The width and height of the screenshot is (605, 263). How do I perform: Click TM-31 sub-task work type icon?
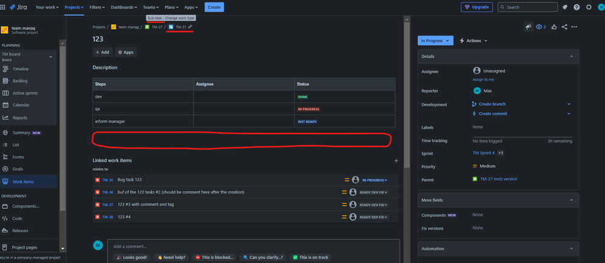point(171,27)
